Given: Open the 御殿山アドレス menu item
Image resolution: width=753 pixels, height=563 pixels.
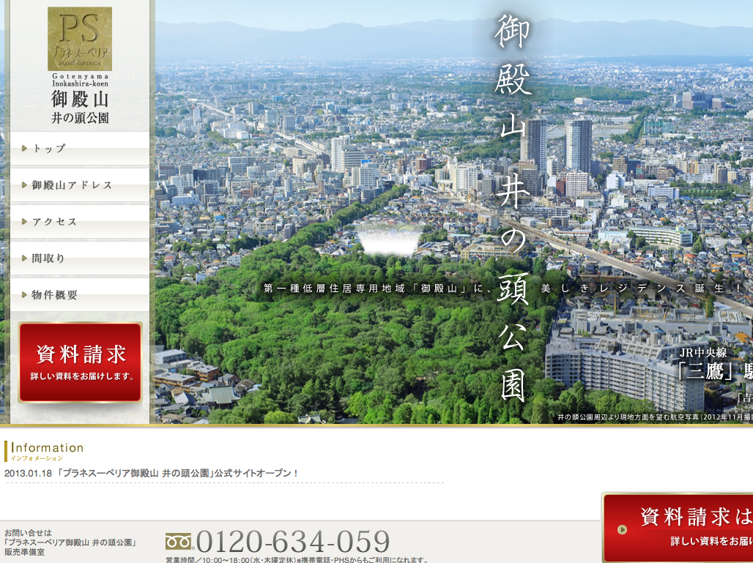Looking at the screenshot, I should pos(72,185).
